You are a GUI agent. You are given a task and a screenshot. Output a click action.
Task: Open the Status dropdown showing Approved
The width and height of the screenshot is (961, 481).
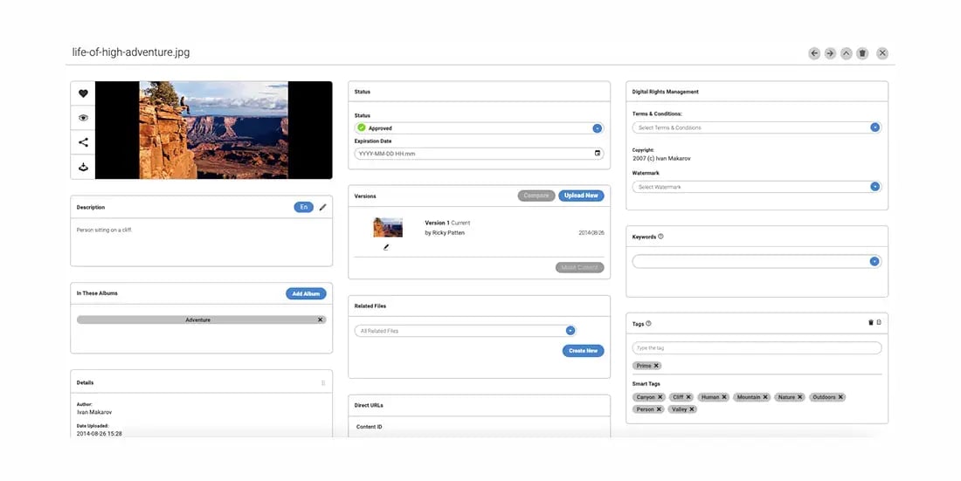coord(598,128)
